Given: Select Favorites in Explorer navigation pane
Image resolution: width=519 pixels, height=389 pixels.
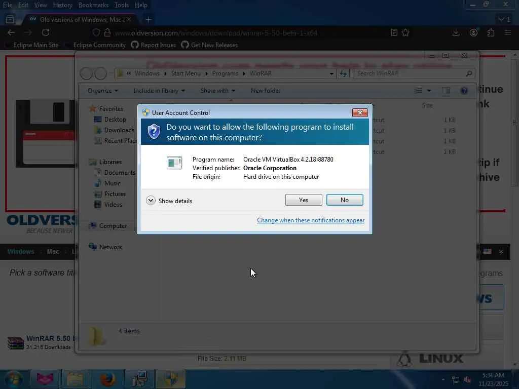Looking at the screenshot, I should 106,109.
